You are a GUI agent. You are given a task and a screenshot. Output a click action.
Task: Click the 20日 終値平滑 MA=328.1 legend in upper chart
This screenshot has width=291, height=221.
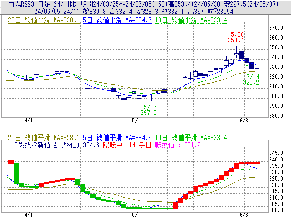44,20
